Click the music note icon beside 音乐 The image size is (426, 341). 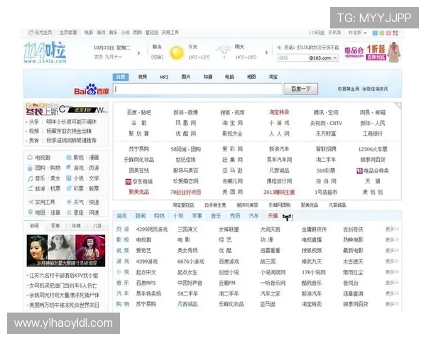30,178
